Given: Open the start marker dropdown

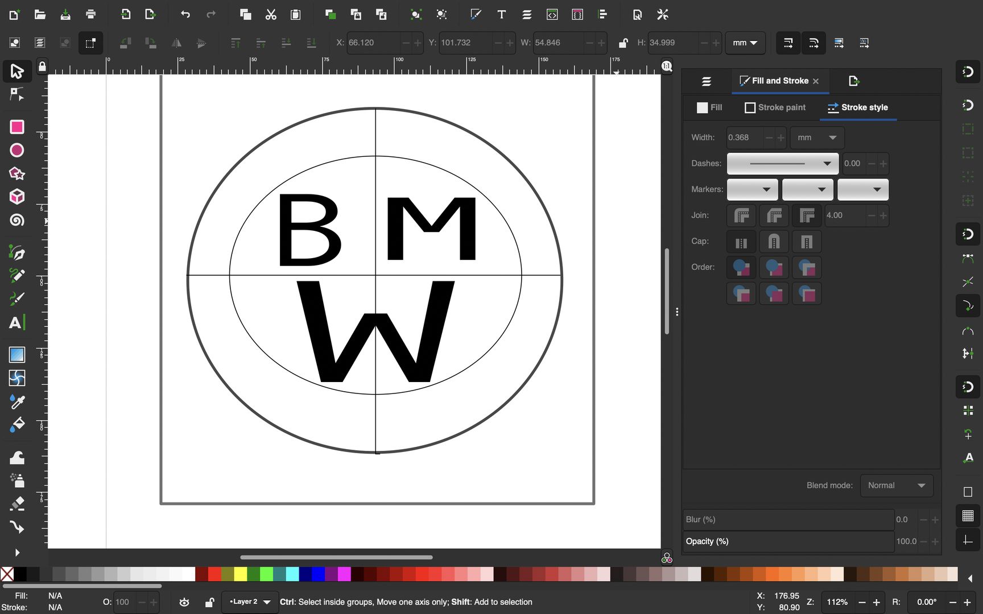Looking at the screenshot, I should pyautogui.click(x=752, y=189).
